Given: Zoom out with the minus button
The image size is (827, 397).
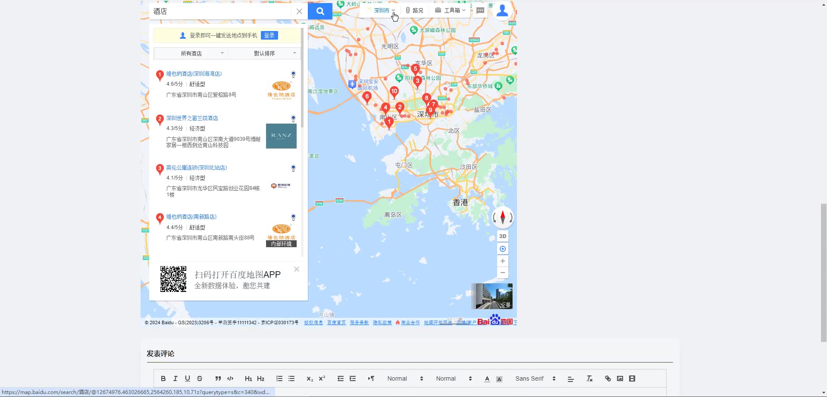Looking at the screenshot, I should 503,273.
